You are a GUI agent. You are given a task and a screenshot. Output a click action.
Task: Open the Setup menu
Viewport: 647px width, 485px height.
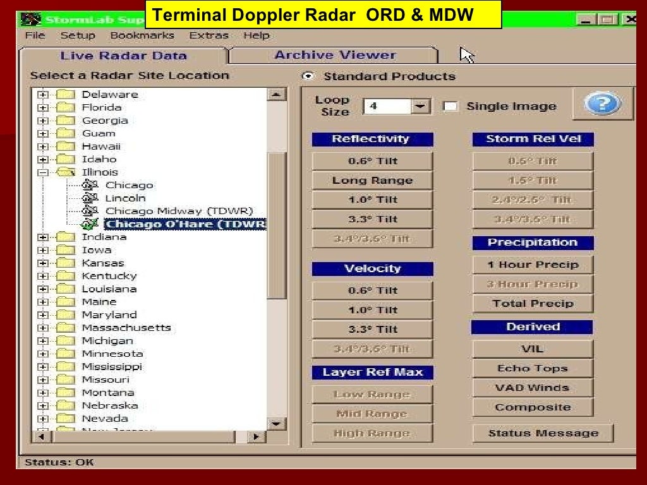click(78, 35)
